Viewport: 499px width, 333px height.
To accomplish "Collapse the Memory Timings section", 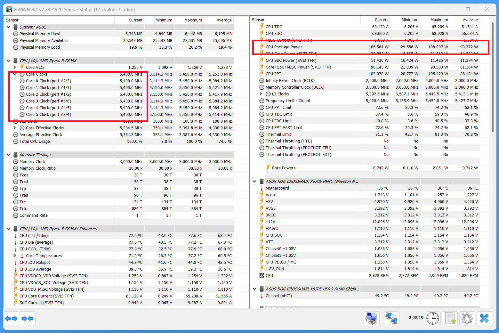I will coord(8,155).
